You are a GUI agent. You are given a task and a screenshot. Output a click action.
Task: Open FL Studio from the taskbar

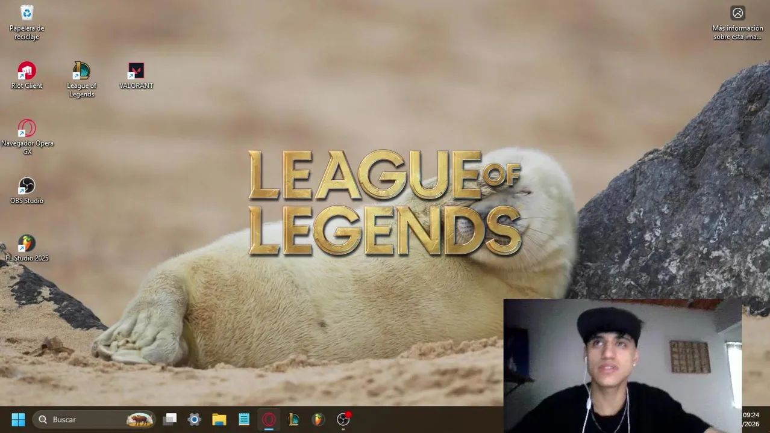click(x=318, y=419)
